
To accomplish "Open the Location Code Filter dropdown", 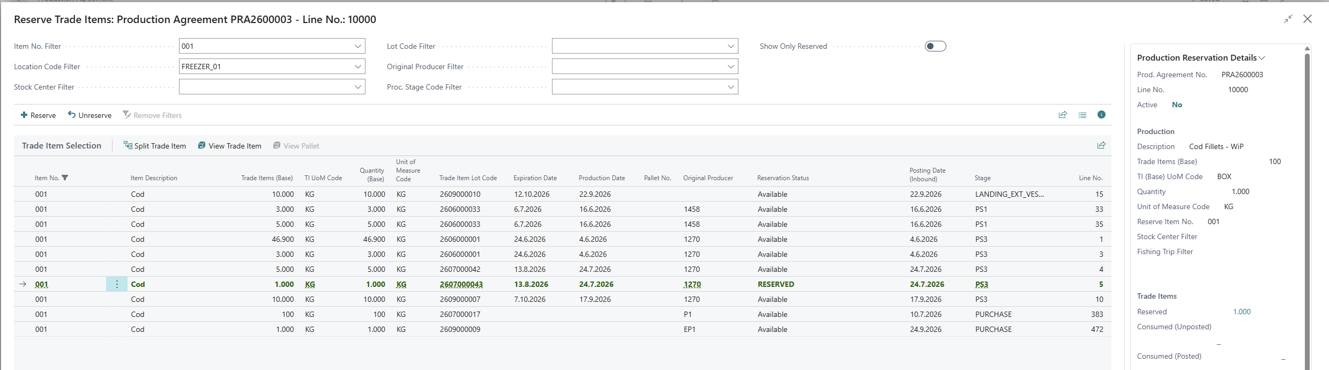I will coord(357,66).
